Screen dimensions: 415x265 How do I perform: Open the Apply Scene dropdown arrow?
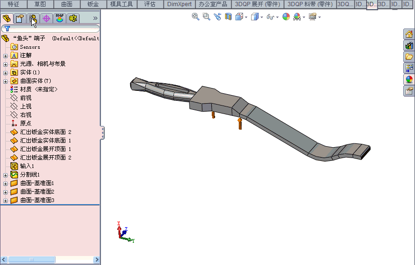coord(304,17)
